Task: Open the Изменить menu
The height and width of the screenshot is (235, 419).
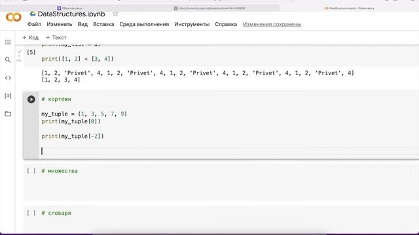Action: (60, 24)
